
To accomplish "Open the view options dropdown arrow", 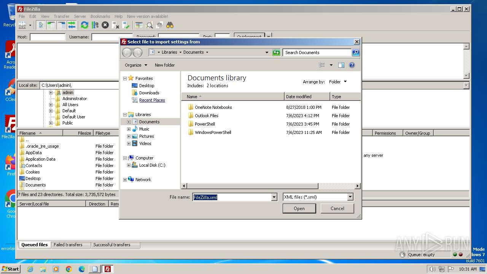I will point(331,65).
